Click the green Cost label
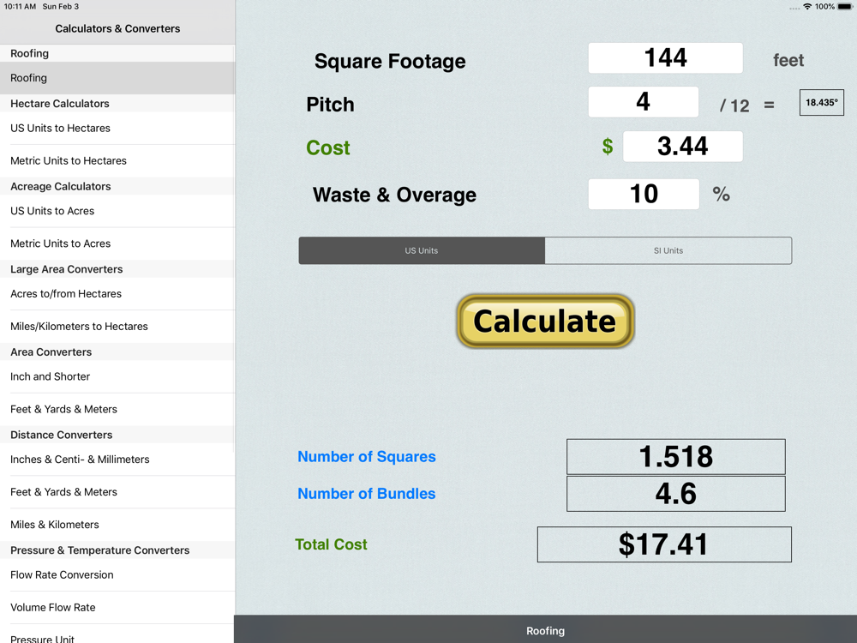The image size is (857, 643). [x=328, y=147]
